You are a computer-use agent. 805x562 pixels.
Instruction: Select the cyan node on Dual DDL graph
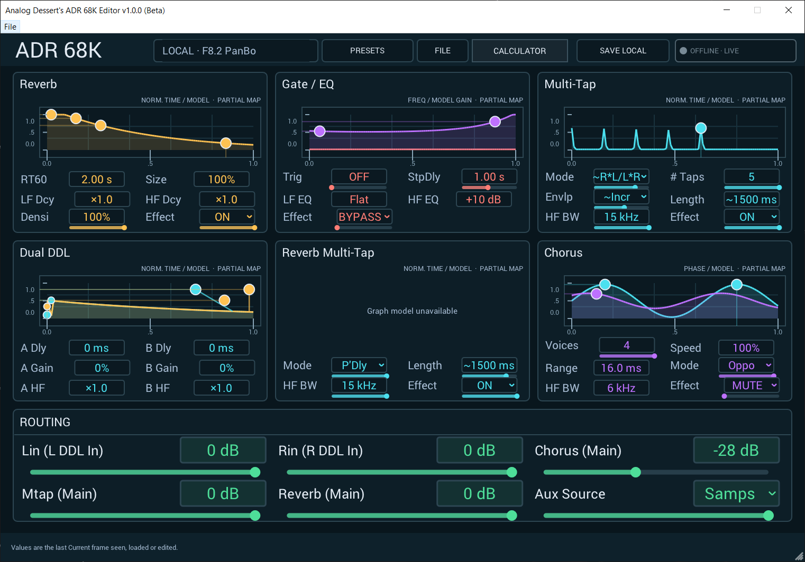click(196, 289)
